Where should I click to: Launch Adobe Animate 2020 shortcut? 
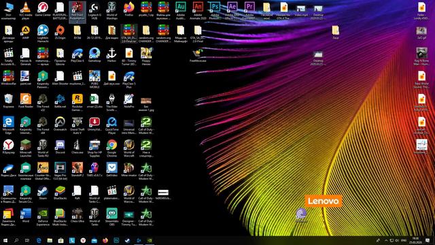pyautogui.click(x=198, y=11)
